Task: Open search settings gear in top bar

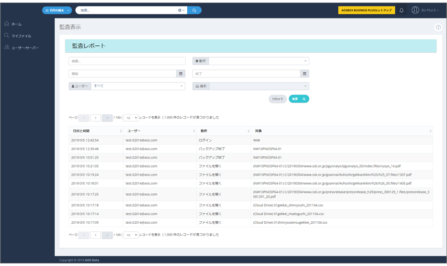Action: pyautogui.click(x=181, y=10)
